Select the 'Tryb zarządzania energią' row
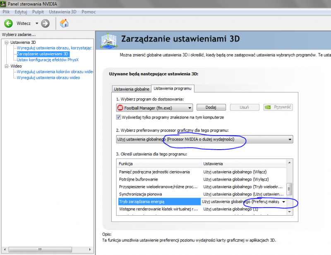Viewport: 331px width, 255px height. [201, 202]
